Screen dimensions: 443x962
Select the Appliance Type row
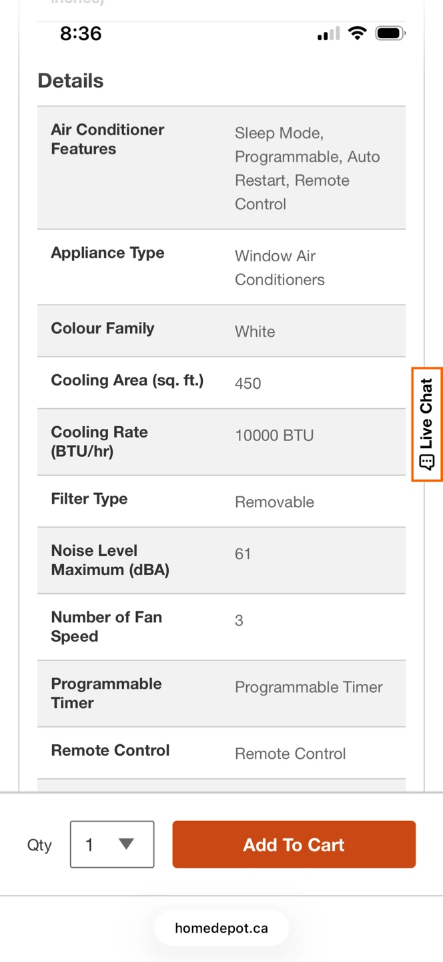(x=221, y=267)
